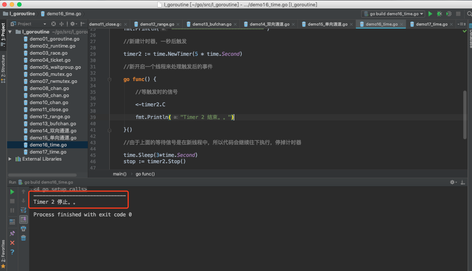
Task: Close the Run tool window with red X
Action: (x=12, y=243)
